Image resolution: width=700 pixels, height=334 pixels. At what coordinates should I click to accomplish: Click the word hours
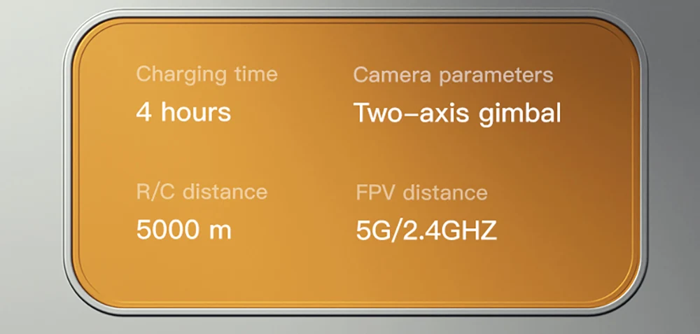pyautogui.click(x=196, y=113)
